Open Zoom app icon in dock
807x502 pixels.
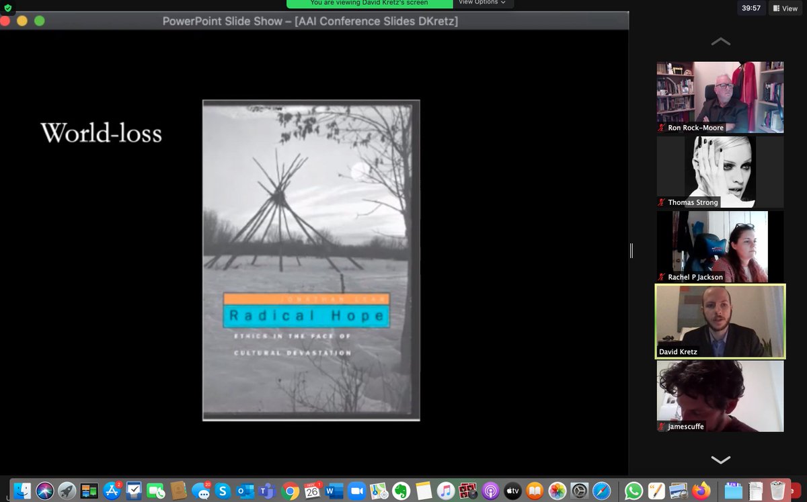(x=356, y=491)
